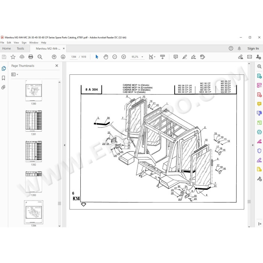Open the Fill & Sign tool in the right pane
263x263 pixels.
[x=259, y=160]
